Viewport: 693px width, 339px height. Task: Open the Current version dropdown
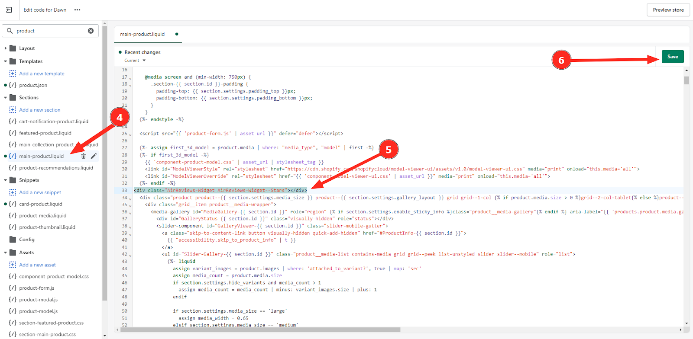pyautogui.click(x=135, y=61)
